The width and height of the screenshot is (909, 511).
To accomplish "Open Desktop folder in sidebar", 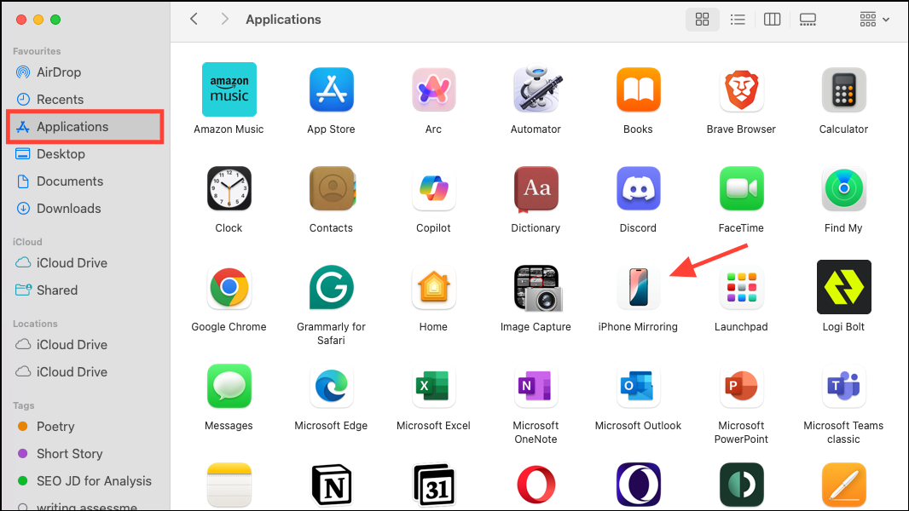I will (85, 154).
